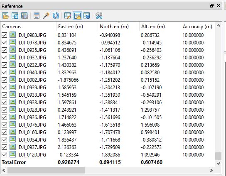226x176 pixels.
Task: Select the DJI_0936.JPG camera row
Action: tap(108, 117)
